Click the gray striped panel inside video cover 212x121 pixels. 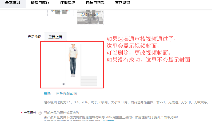[89, 81]
